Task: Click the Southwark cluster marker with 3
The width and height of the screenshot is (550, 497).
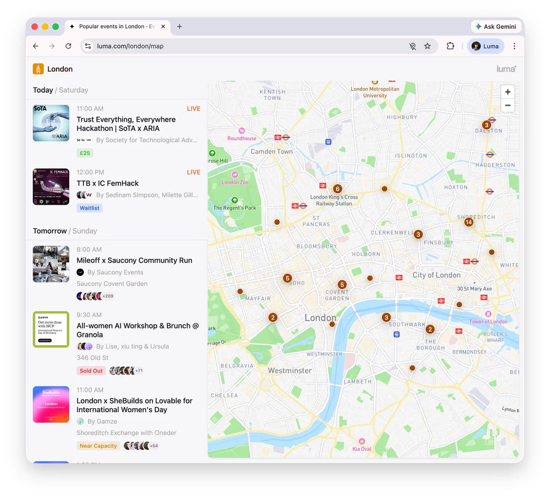Action: 386,317
